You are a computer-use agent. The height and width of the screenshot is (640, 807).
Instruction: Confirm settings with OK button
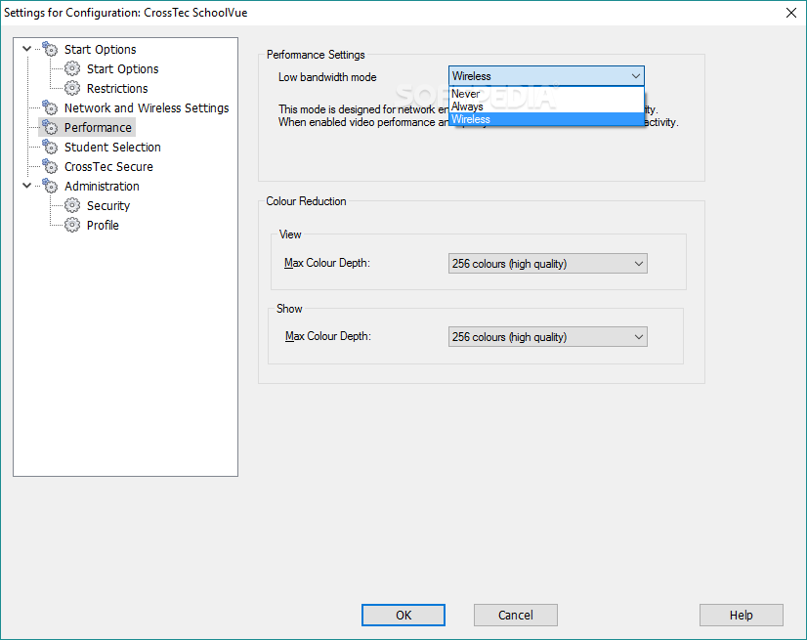(x=403, y=616)
